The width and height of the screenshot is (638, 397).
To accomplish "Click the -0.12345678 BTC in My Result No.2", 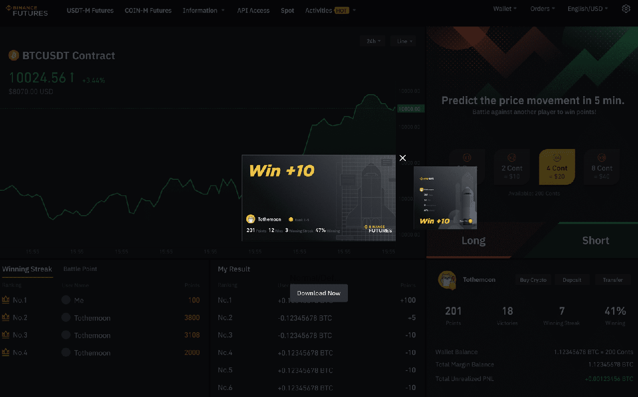I will (305, 318).
